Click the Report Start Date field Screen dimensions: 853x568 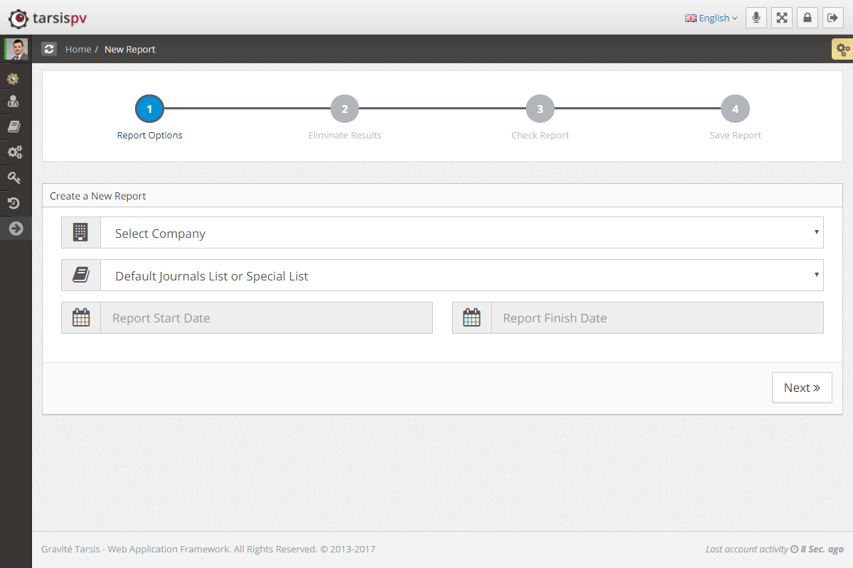pos(266,318)
